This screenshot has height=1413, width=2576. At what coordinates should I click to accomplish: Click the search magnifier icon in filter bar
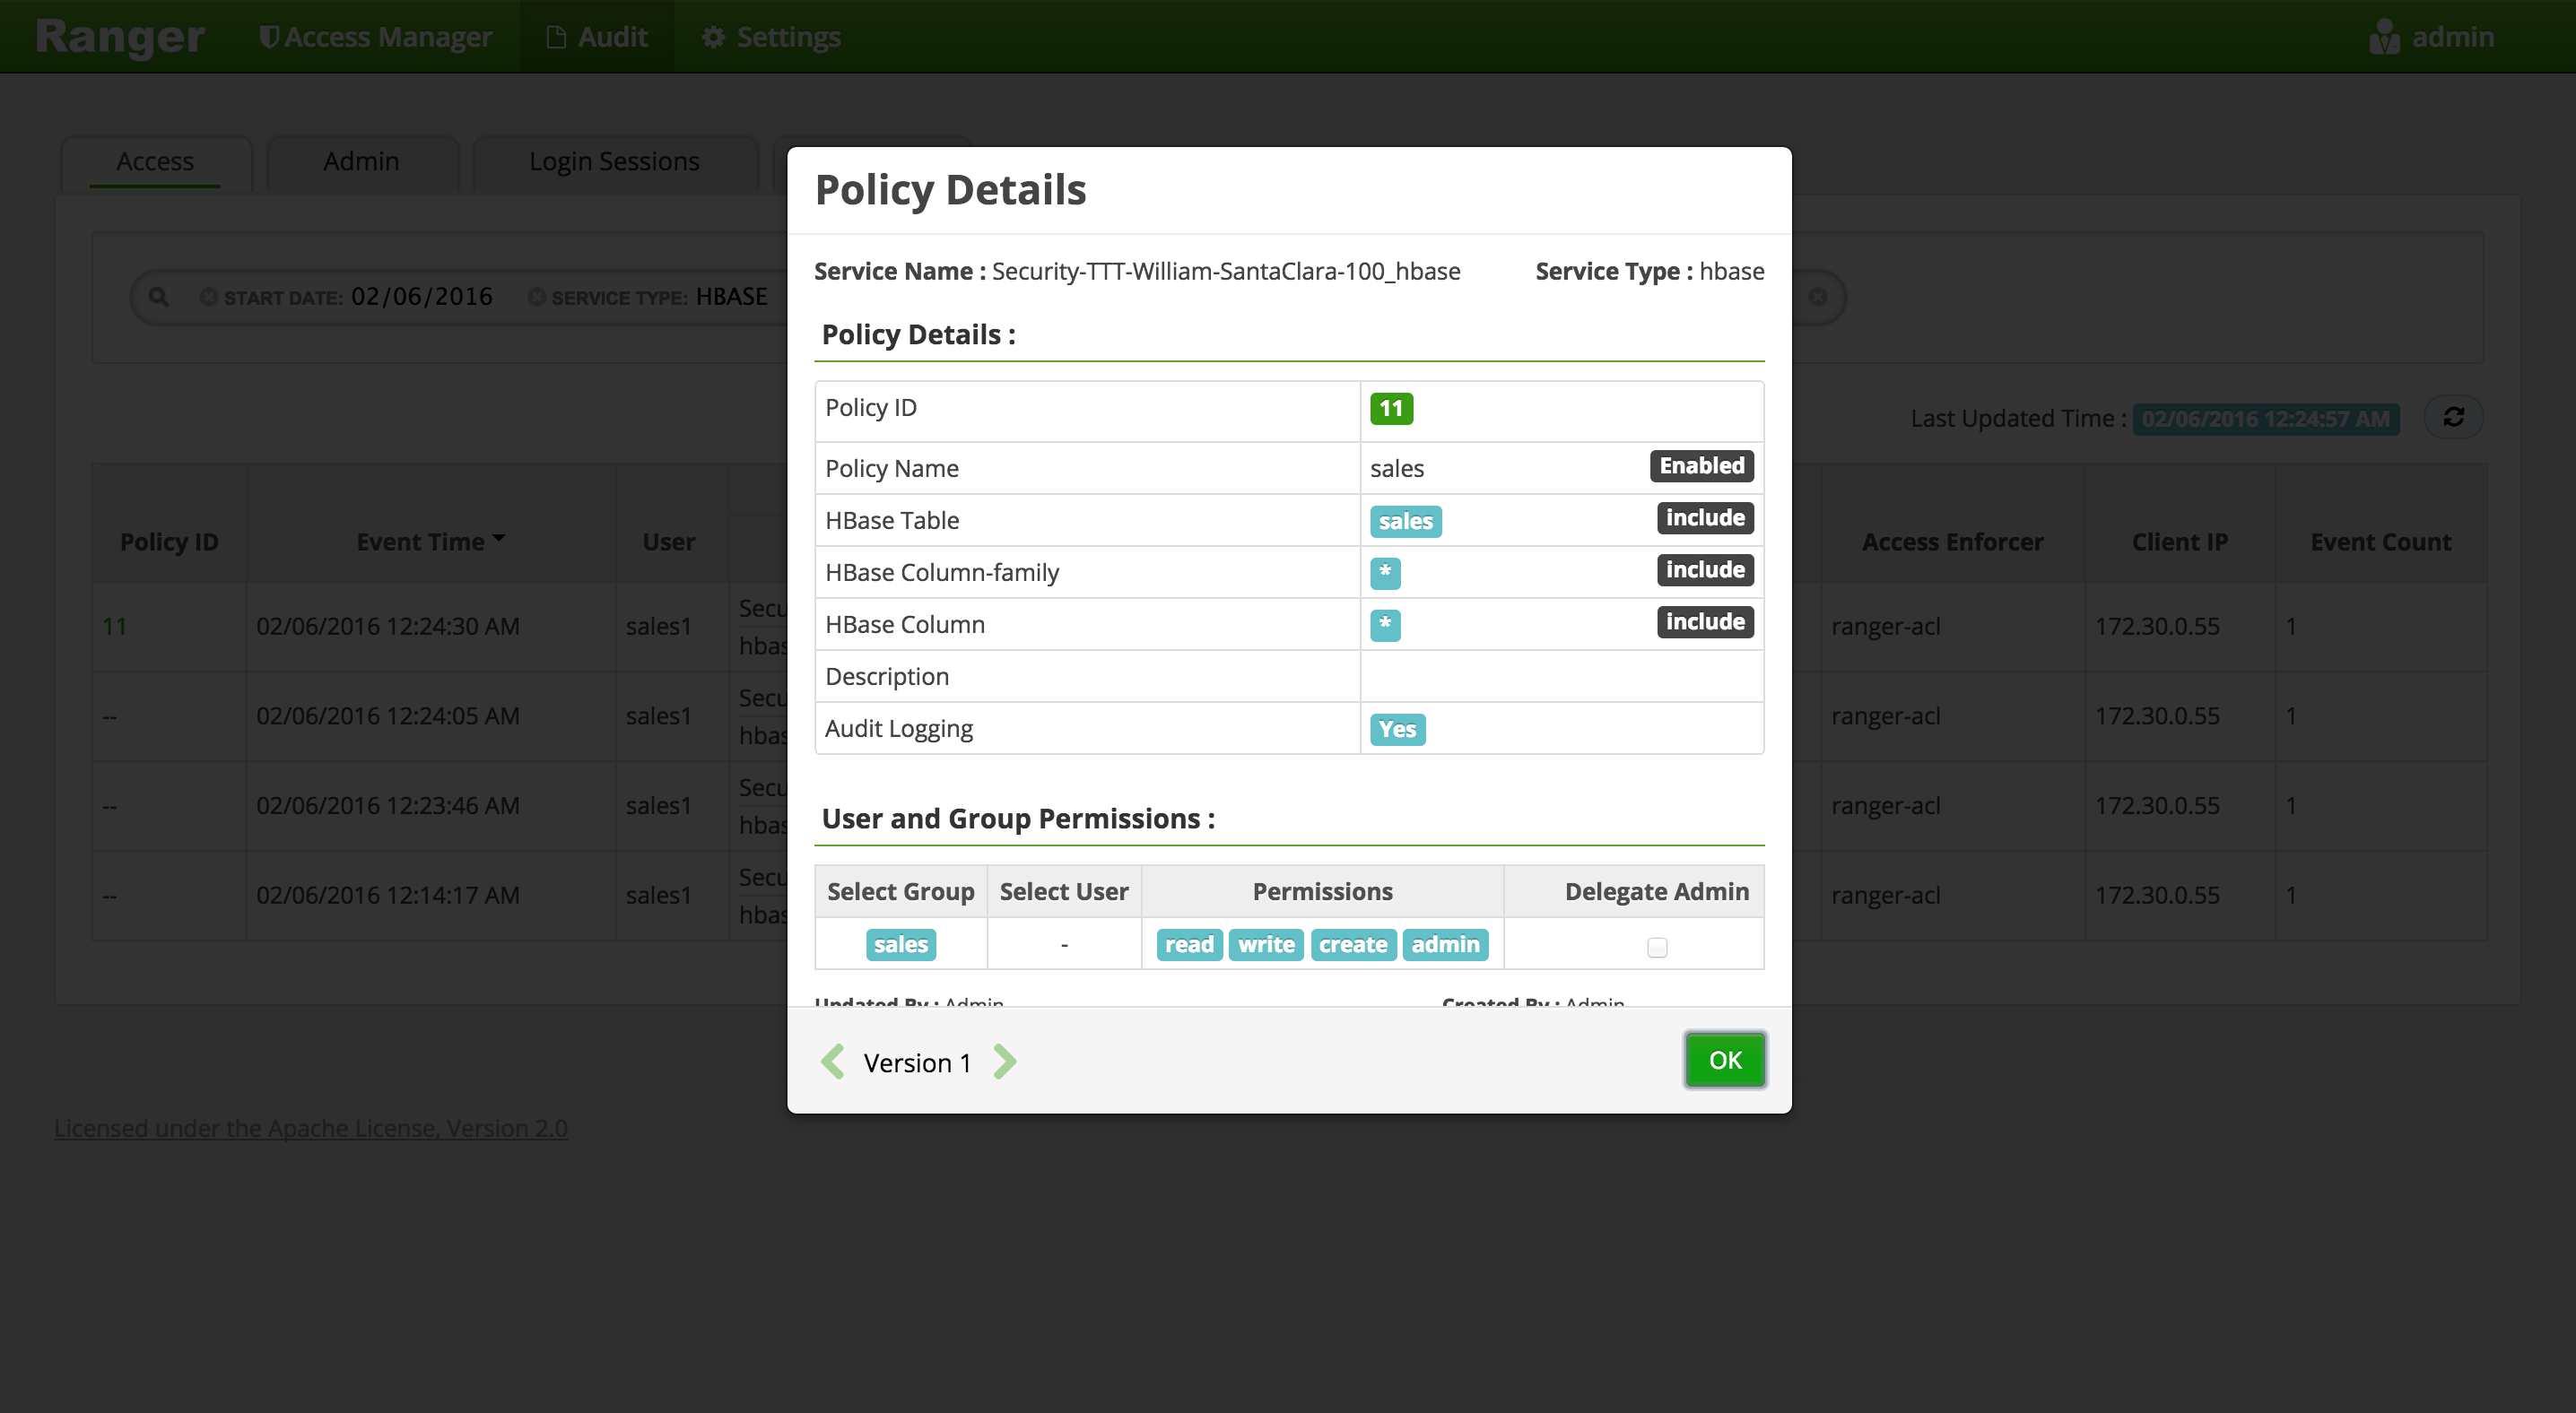(x=159, y=297)
